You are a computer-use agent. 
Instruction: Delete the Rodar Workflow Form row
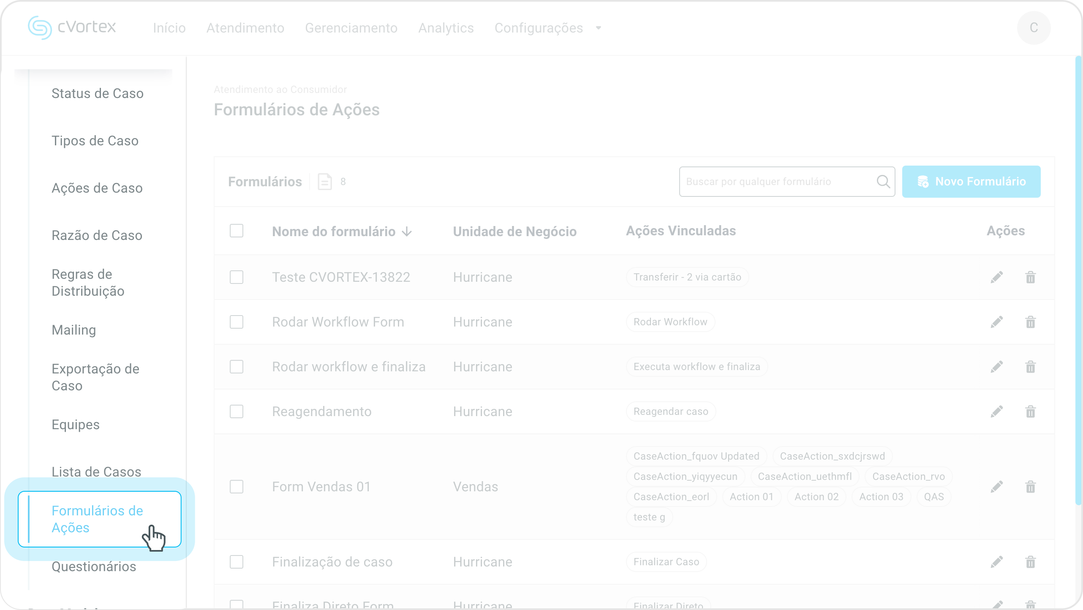tap(1030, 322)
